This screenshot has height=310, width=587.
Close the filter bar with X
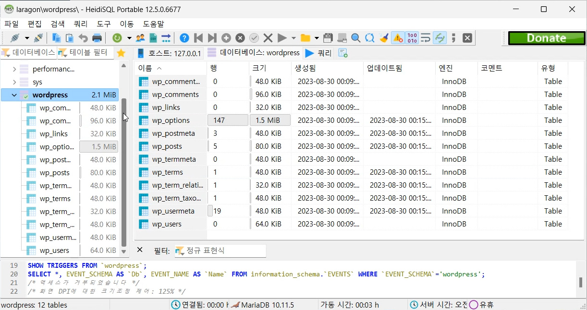pos(140,250)
